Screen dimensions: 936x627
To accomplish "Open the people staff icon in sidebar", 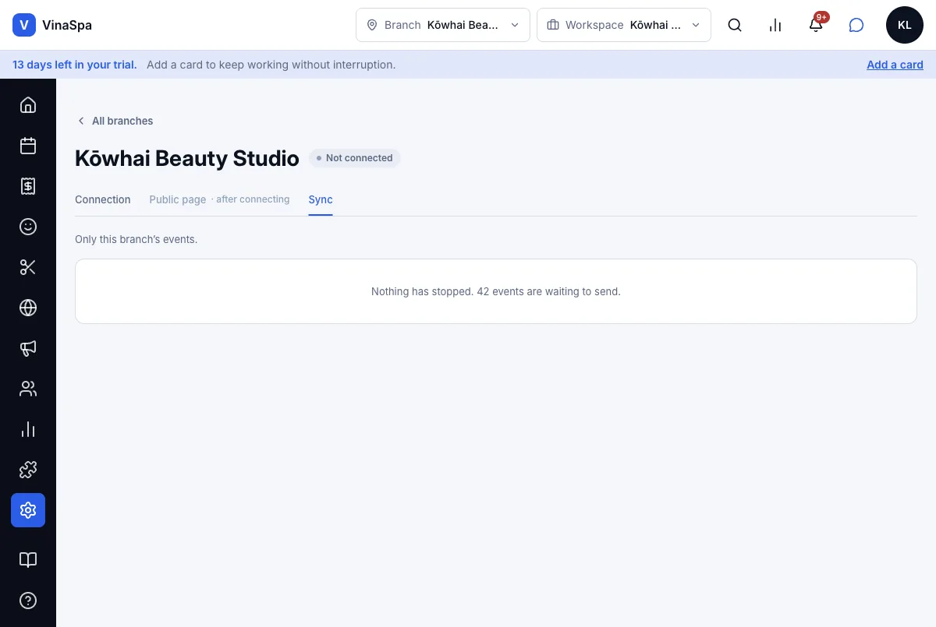I will point(28,389).
